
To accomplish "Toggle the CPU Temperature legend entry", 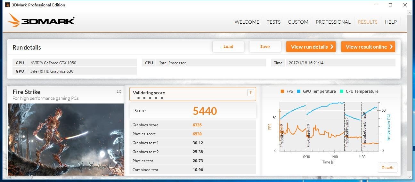I will pyautogui.click(x=359, y=91).
